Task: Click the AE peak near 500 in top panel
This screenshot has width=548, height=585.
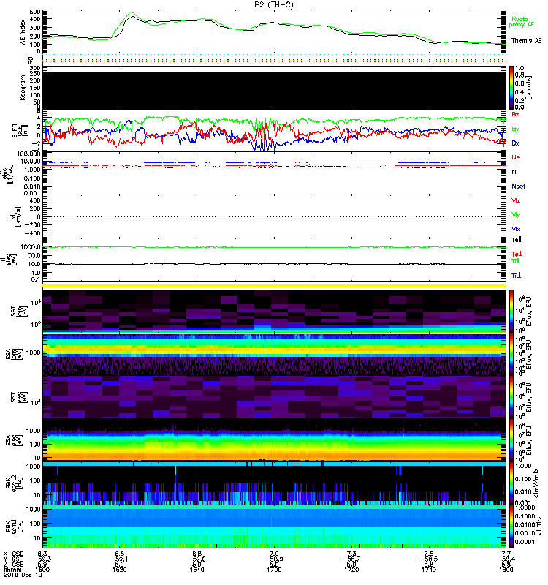Action: [131, 13]
